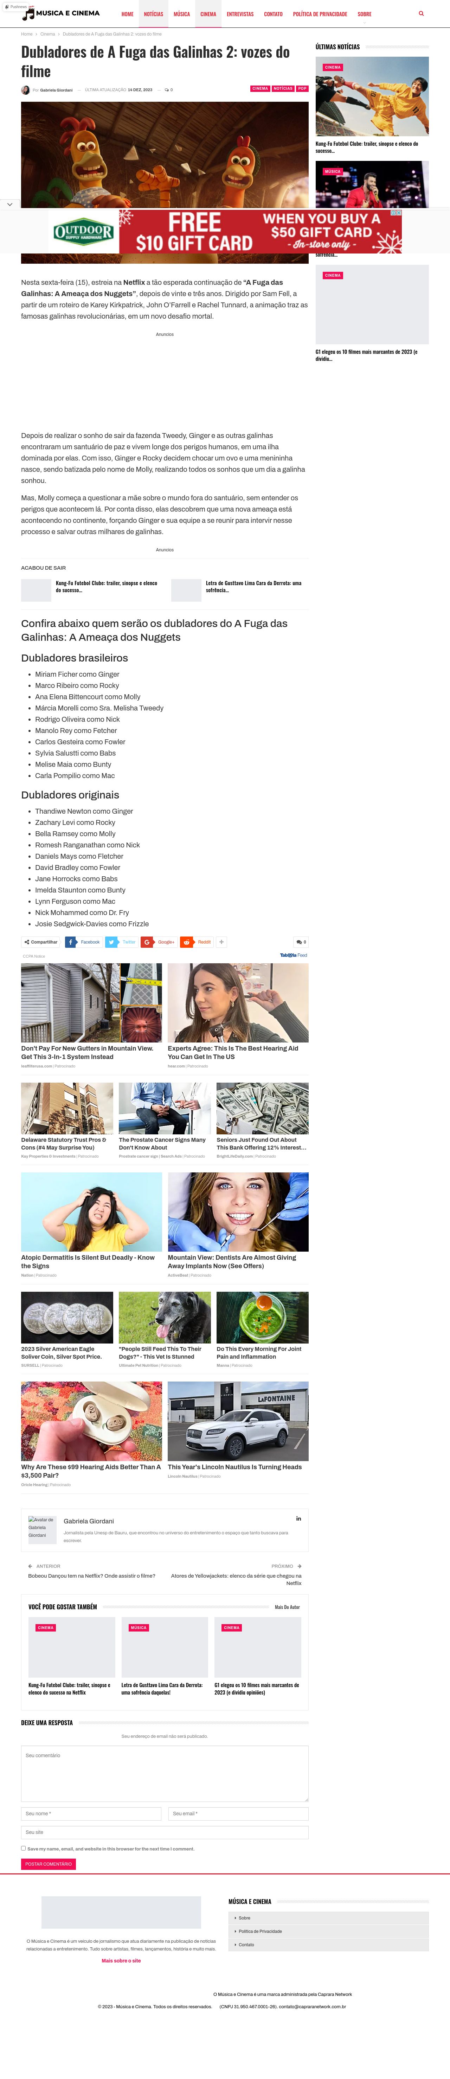Enable save my name checkbox for comments
The image size is (450, 2079).
click(24, 1848)
